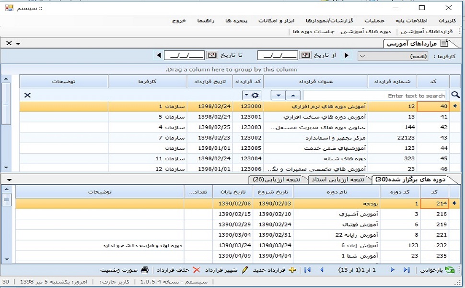Select the آموزش دوره هاي سخت افزاري contract row
Viewport: 465px width, 288px height.
[x=240, y=117]
